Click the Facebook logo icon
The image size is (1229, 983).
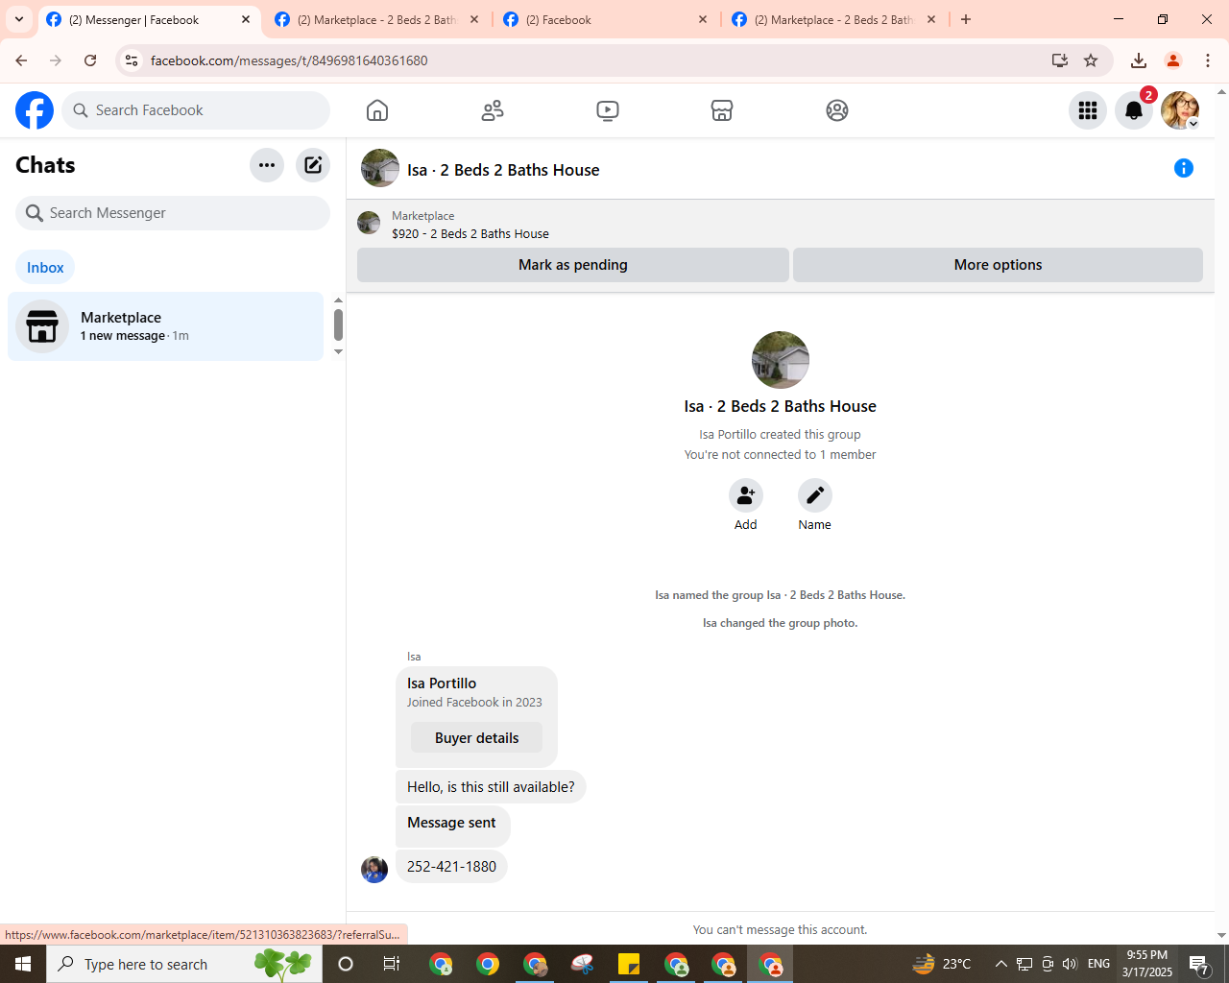coord(35,110)
